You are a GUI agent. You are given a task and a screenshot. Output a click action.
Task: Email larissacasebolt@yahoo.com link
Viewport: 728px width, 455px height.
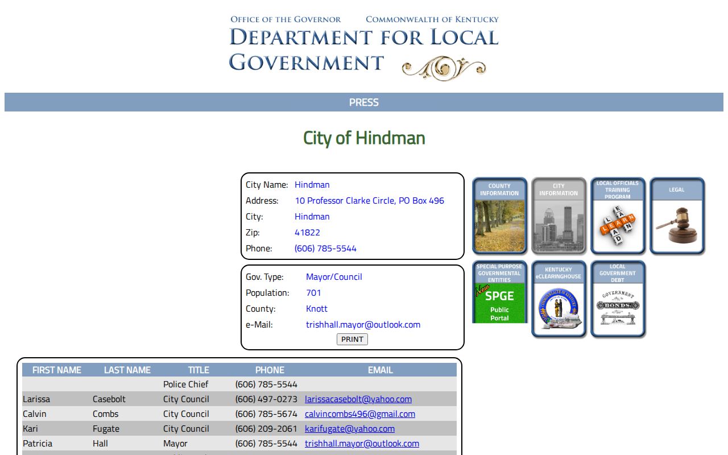(x=358, y=399)
